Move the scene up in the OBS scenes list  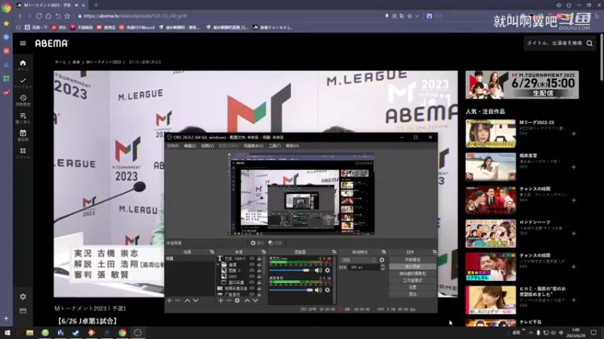(x=187, y=300)
